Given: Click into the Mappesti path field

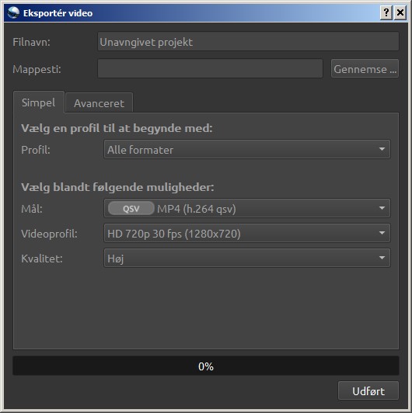Looking at the screenshot, I should 210,68.
